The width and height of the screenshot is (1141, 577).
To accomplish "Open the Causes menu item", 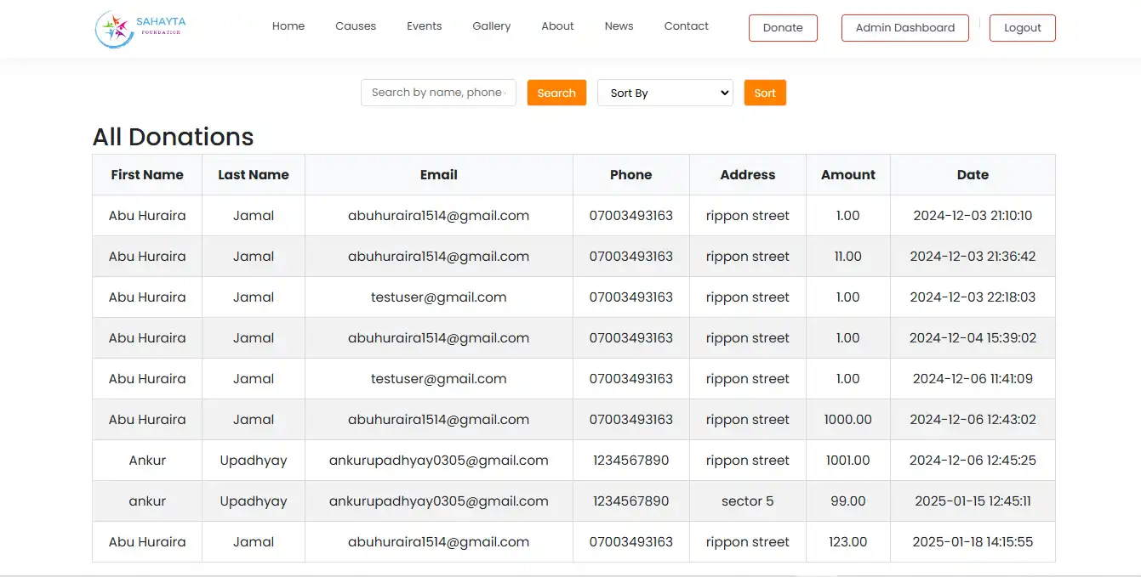I will click(356, 26).
